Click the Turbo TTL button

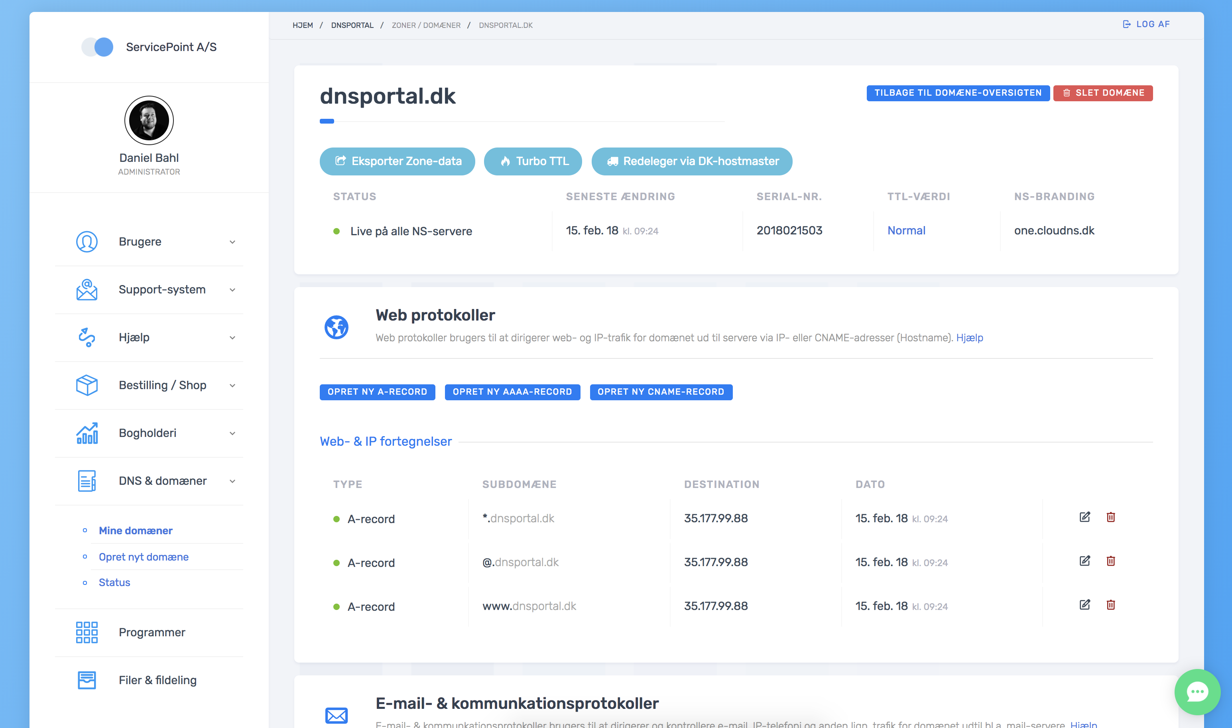[533, 161]
